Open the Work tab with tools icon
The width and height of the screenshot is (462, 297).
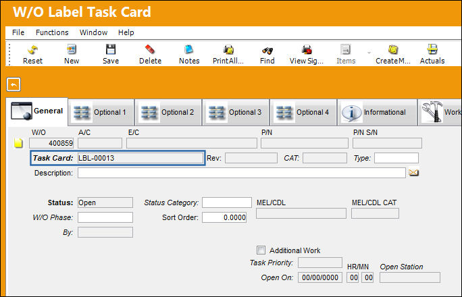pos(440,113)
